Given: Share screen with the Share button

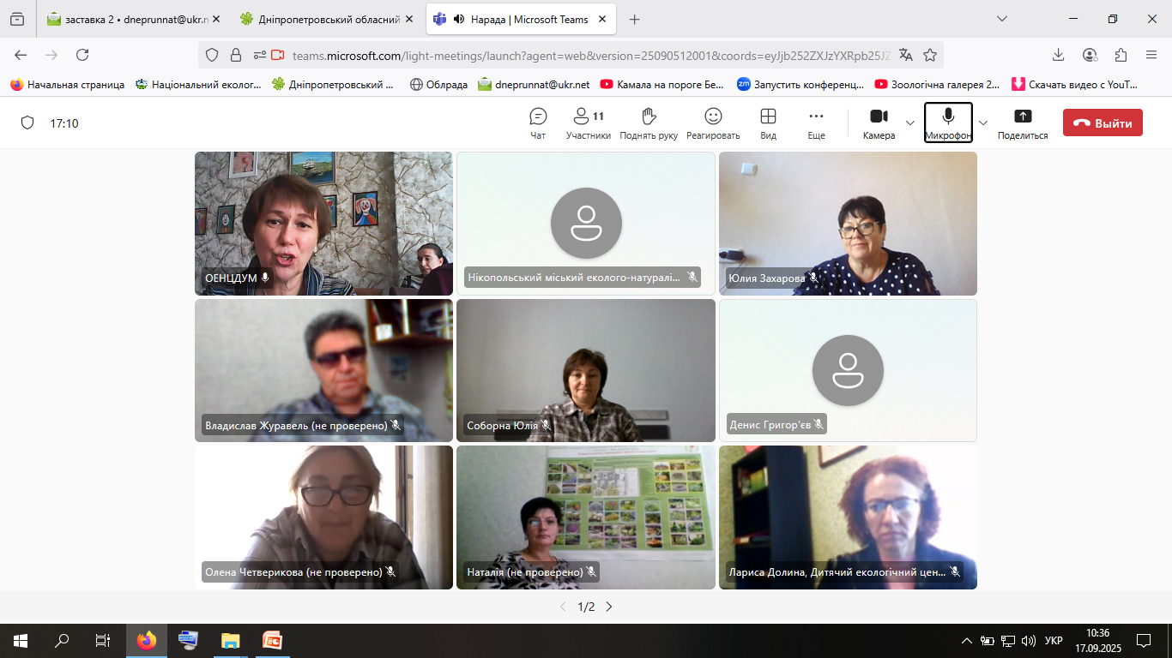Looking at the screenshot, I should pyautogui.click(x=1022, y=123).
